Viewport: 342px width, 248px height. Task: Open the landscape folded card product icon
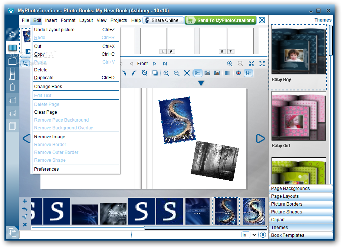13,61
